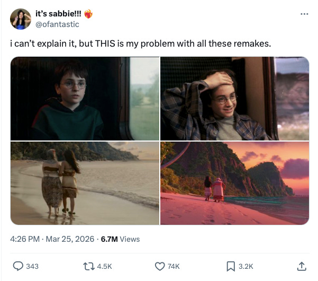Image resolution: width=318 pixels, height=281 pixels.
Task: Click the 343 replies count
Action: point(32,266)
